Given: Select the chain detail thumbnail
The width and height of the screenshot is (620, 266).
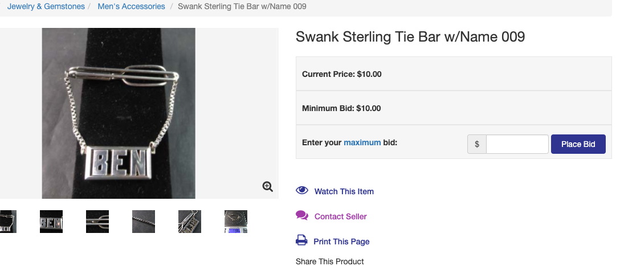Looking at the screenshot, I should click(x=144, y=222).
